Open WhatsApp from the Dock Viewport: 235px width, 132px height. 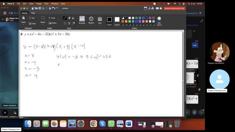(x=111, y=124)
